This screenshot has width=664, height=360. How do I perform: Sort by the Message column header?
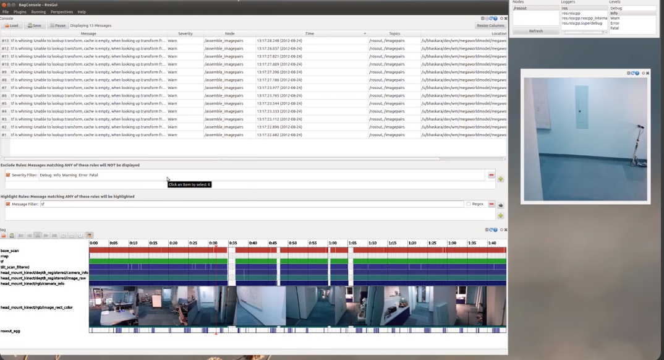[x=88, y=33]
